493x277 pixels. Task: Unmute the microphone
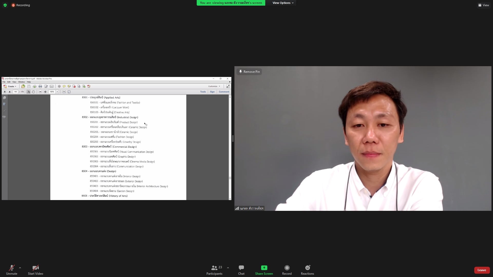pyautogui.click(x=12, y=270)
